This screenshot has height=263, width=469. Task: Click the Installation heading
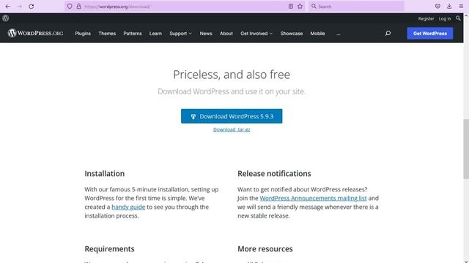[x=104, y=174]
